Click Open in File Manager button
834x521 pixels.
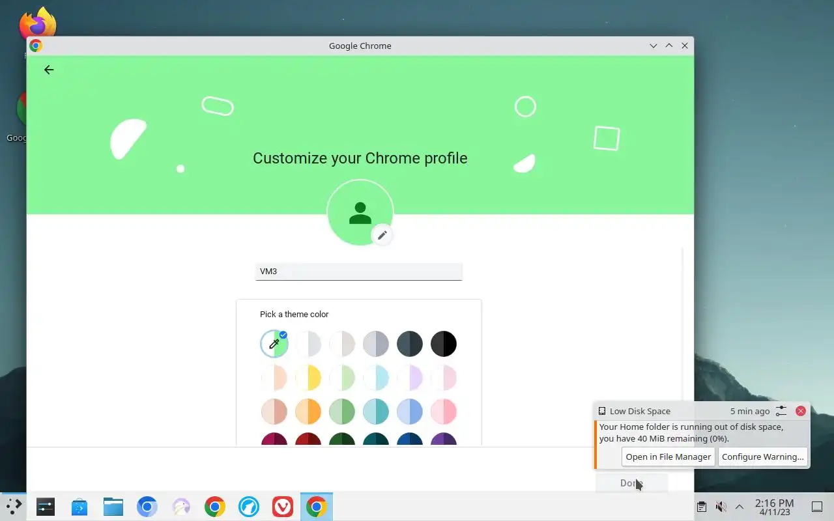point(668,457)
